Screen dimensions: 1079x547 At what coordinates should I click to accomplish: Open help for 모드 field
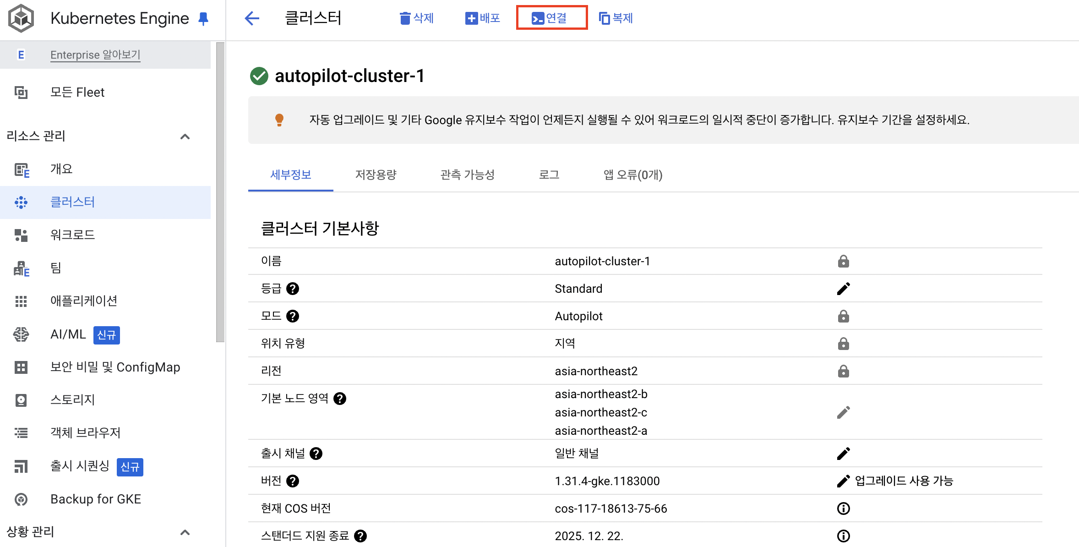293,316
